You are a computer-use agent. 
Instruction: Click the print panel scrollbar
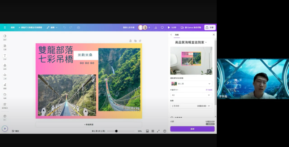coord(215,73)
